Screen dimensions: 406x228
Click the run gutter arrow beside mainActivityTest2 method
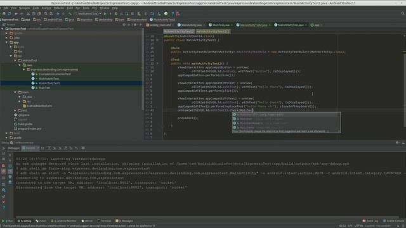[157, 63]
